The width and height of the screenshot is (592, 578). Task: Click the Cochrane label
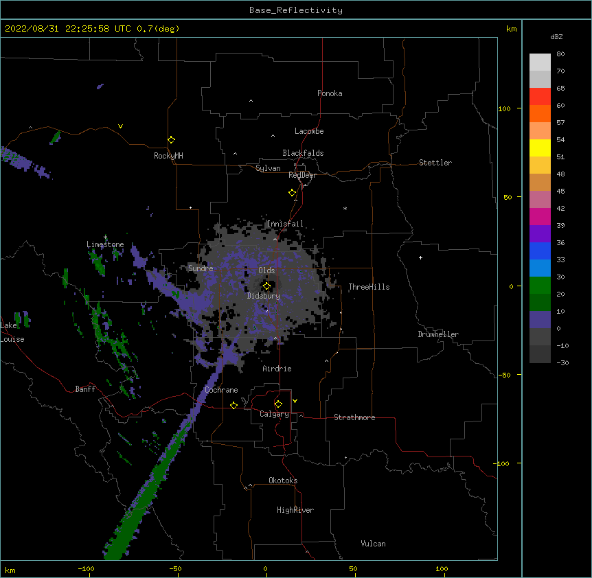pyautogui.click(x=221, y=390)
